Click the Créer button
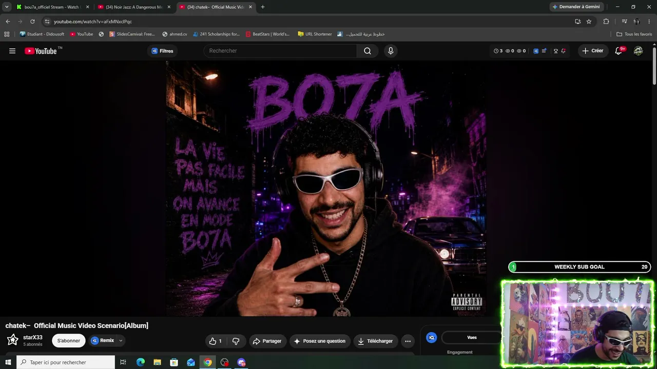Image resolution: width=657 pixels, height=369 pixels. point(593,51)
